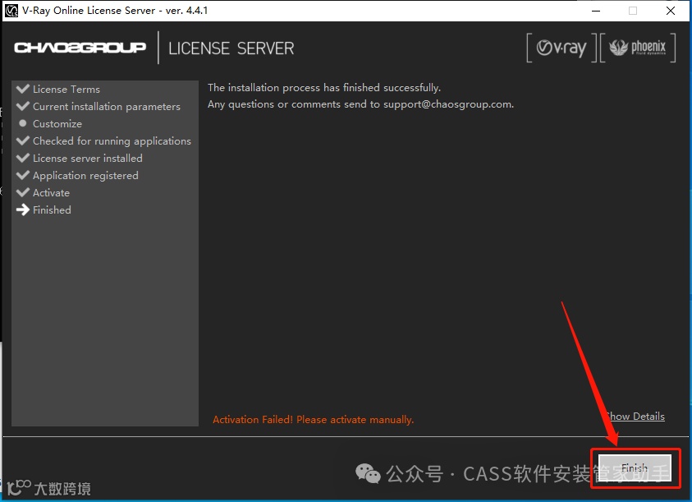
Task: Click the checkmark beside Application registered
Action: pos(22,174)
